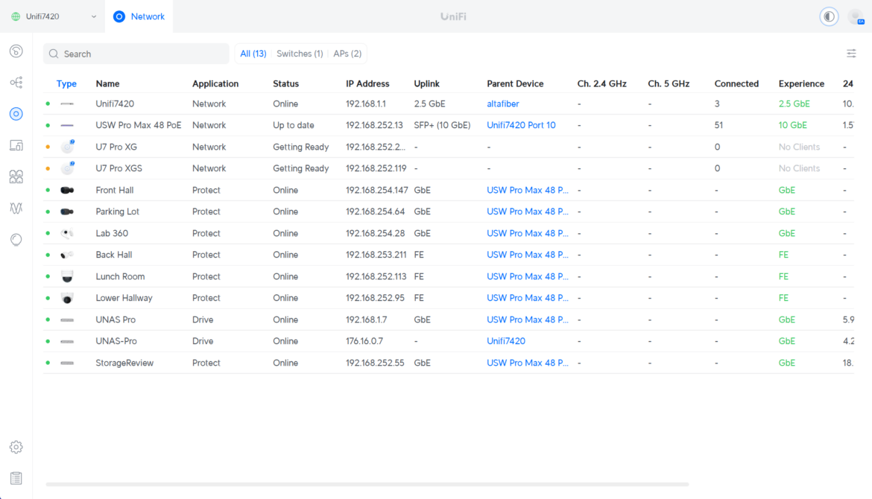The height and width of the screenshot is (499, 872).
Task: Sort the table by the Type column
Action: (x=66, y=84)
